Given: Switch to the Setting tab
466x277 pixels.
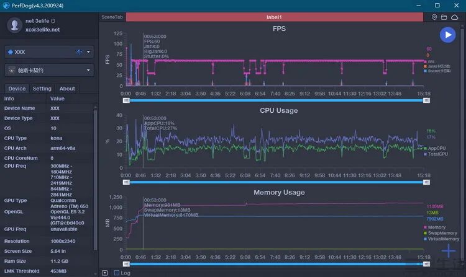Looking at the screenshot, I should click(42, 89).
